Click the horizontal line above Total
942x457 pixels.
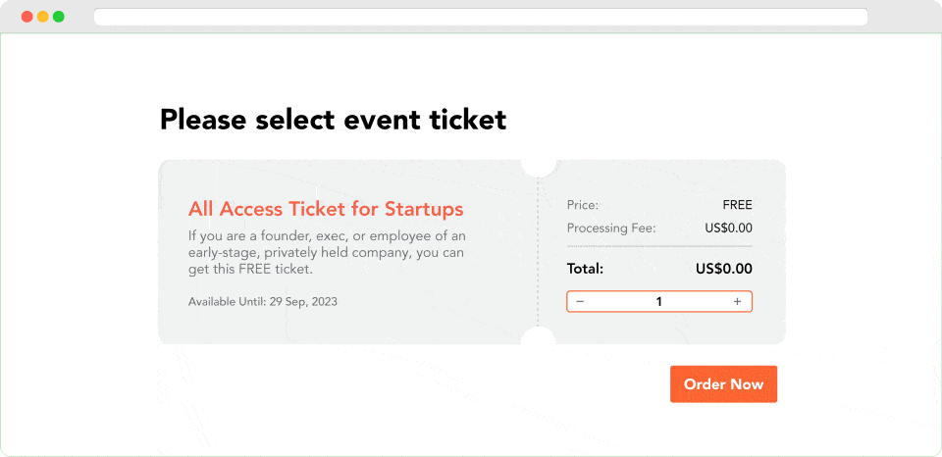[659, 246]
